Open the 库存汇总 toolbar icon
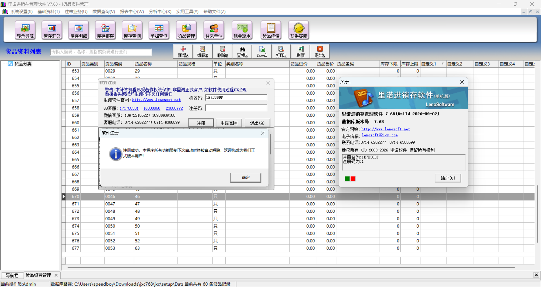 point(52,30)
